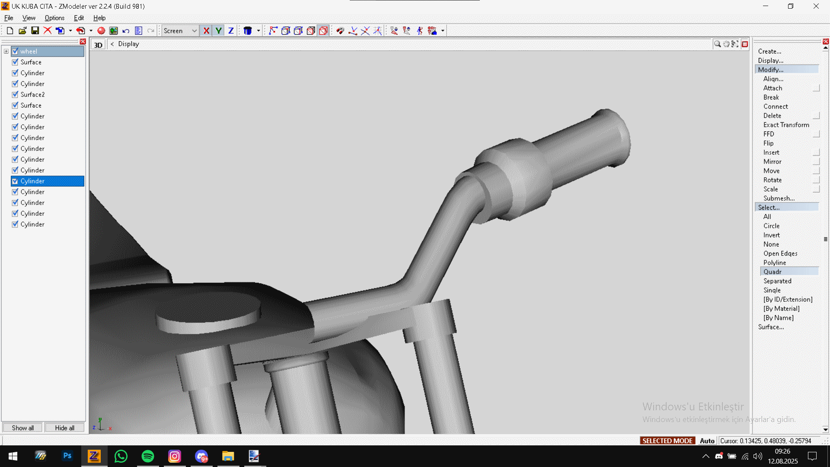Select the objects level red cube icon

click(x=323, y=31)
